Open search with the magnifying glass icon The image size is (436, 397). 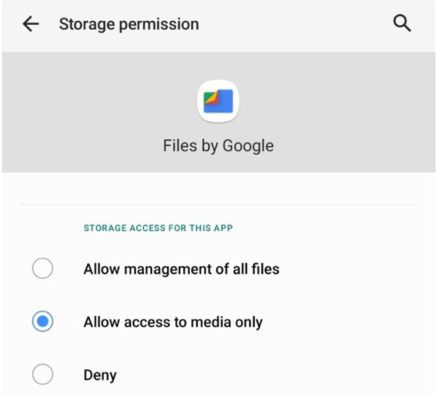coord(402,23)
